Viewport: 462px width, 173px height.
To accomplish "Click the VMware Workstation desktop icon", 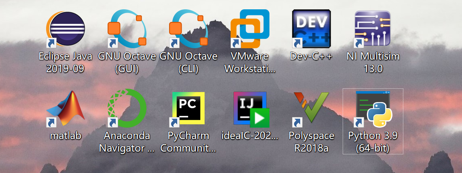I will [x=250, y=29].
